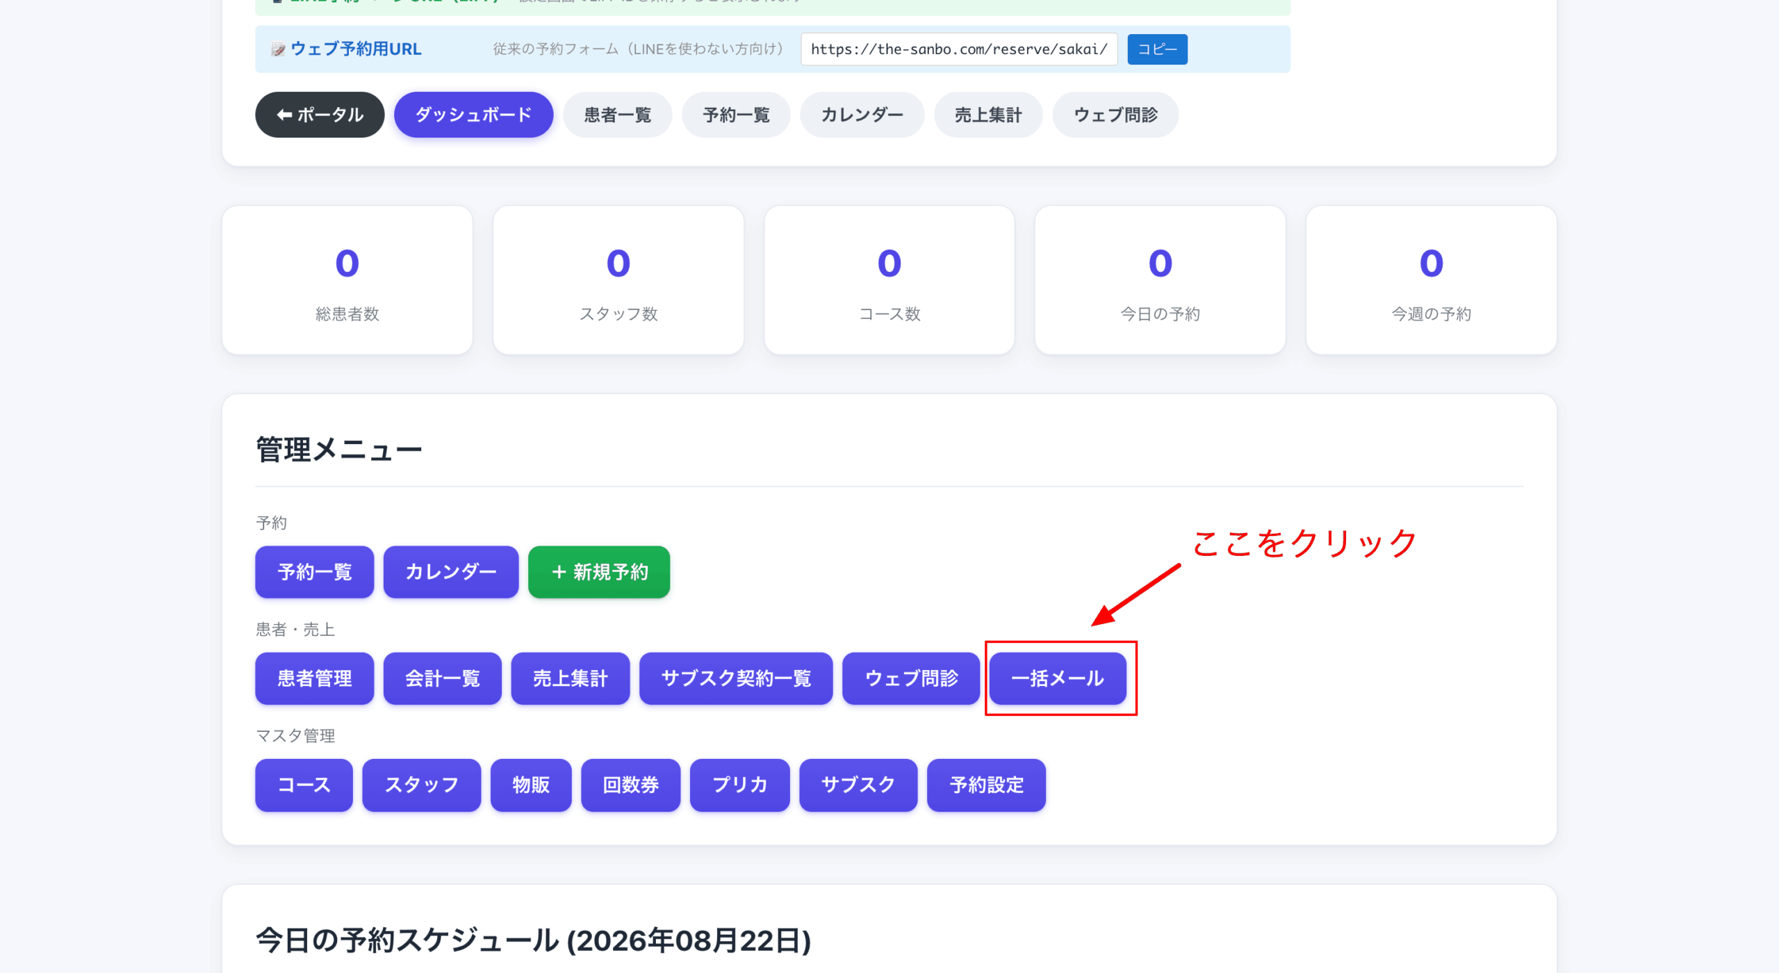Open the 会計一覧 button
Screen dimensions: 1779x973
pyautogui.click(x=442, y=678)
